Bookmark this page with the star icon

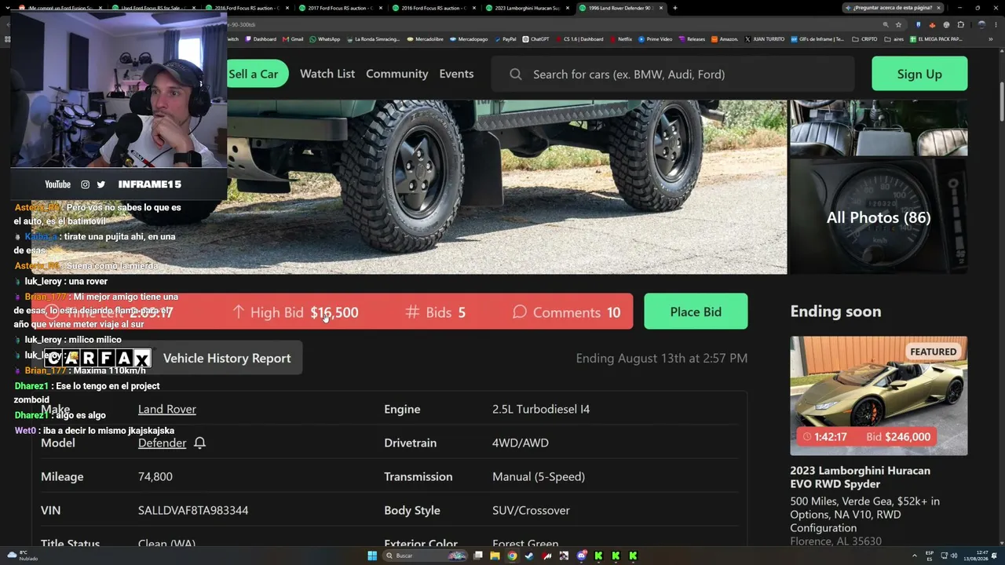(x=898, y=24)
